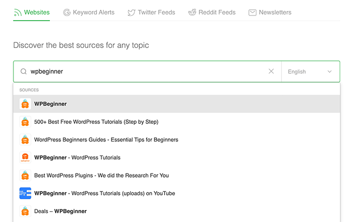Switch to the Twitter Feeds tab
Screen dimensions: 351x222
pos(151,12)
